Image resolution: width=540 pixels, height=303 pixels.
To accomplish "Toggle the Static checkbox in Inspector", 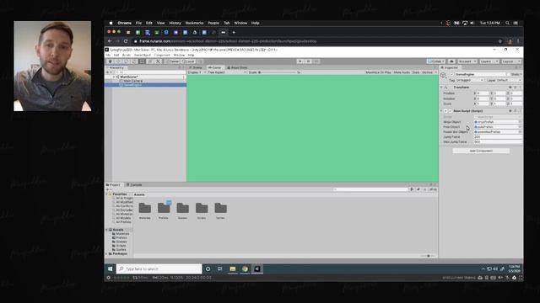I will (x=509, y=75).
